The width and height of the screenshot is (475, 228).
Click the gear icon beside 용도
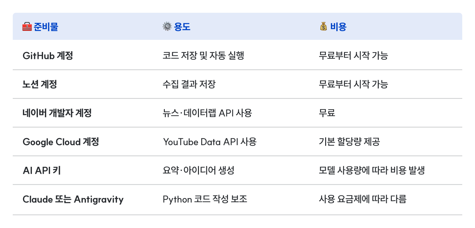(x=167, y=27)
